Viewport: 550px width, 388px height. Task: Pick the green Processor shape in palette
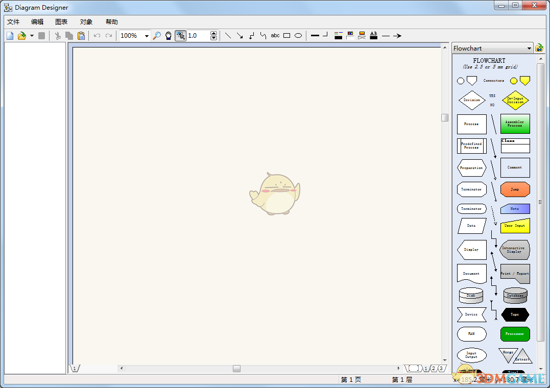515,334
